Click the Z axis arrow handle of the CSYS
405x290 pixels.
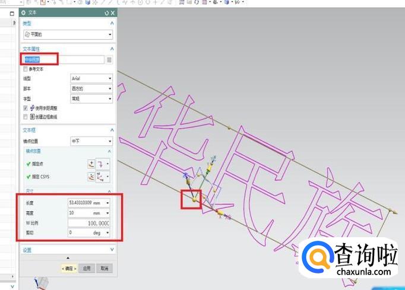[188, 181]
